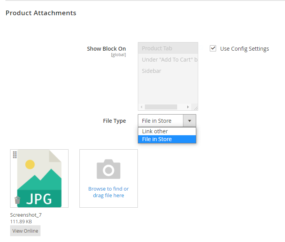Click Browse to find or drag file link
This screenshot has height=242, width=285.
pyautogui.click(x=108, y=192)
